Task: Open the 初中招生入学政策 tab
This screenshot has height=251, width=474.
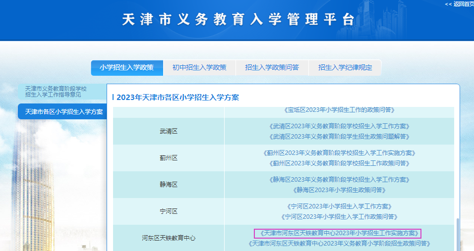Action: click(199, 68)
